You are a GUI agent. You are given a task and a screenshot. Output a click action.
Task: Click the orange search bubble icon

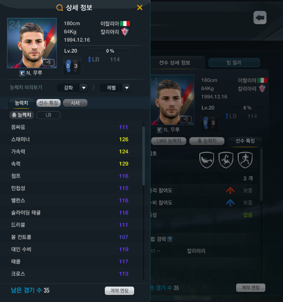pos(59,8)
